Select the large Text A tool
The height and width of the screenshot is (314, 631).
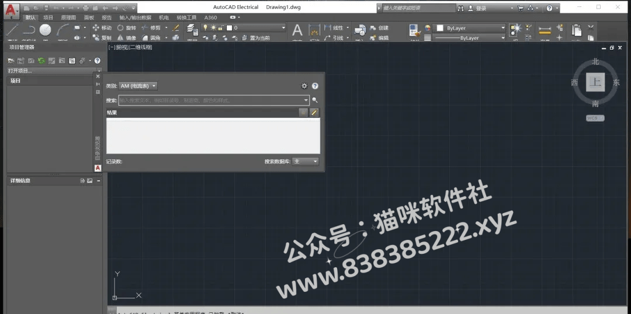click(x=297, y=30)
